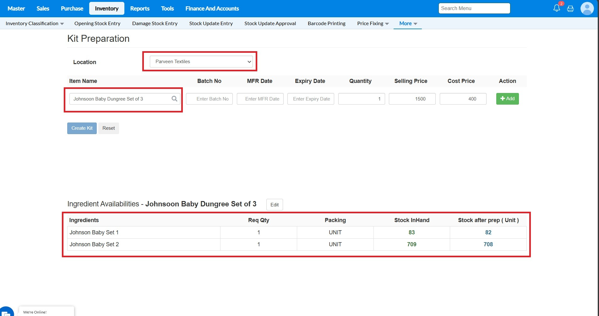The image size is (599, 316).
Task: Edit the ingredient availabilities
Action: (x=275, y=205)
